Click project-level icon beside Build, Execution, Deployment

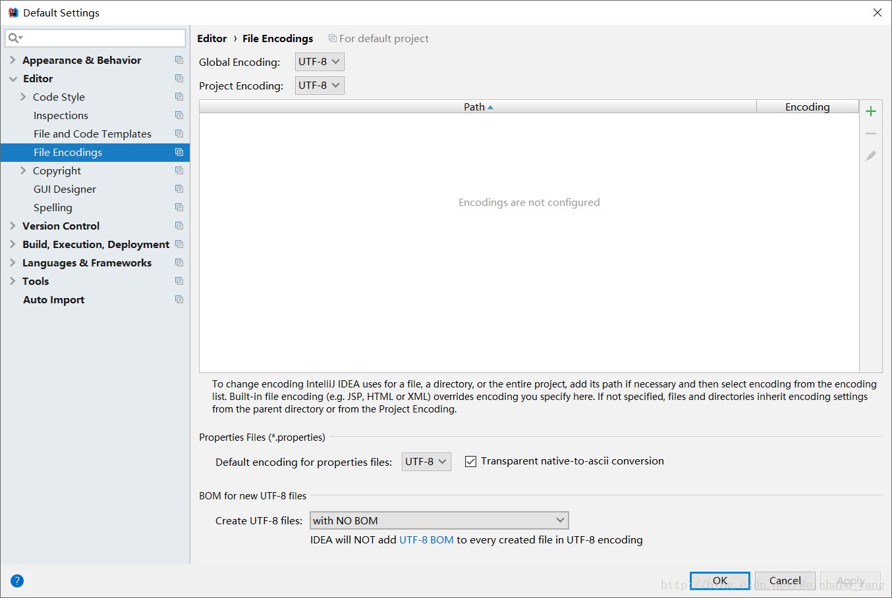179,244
